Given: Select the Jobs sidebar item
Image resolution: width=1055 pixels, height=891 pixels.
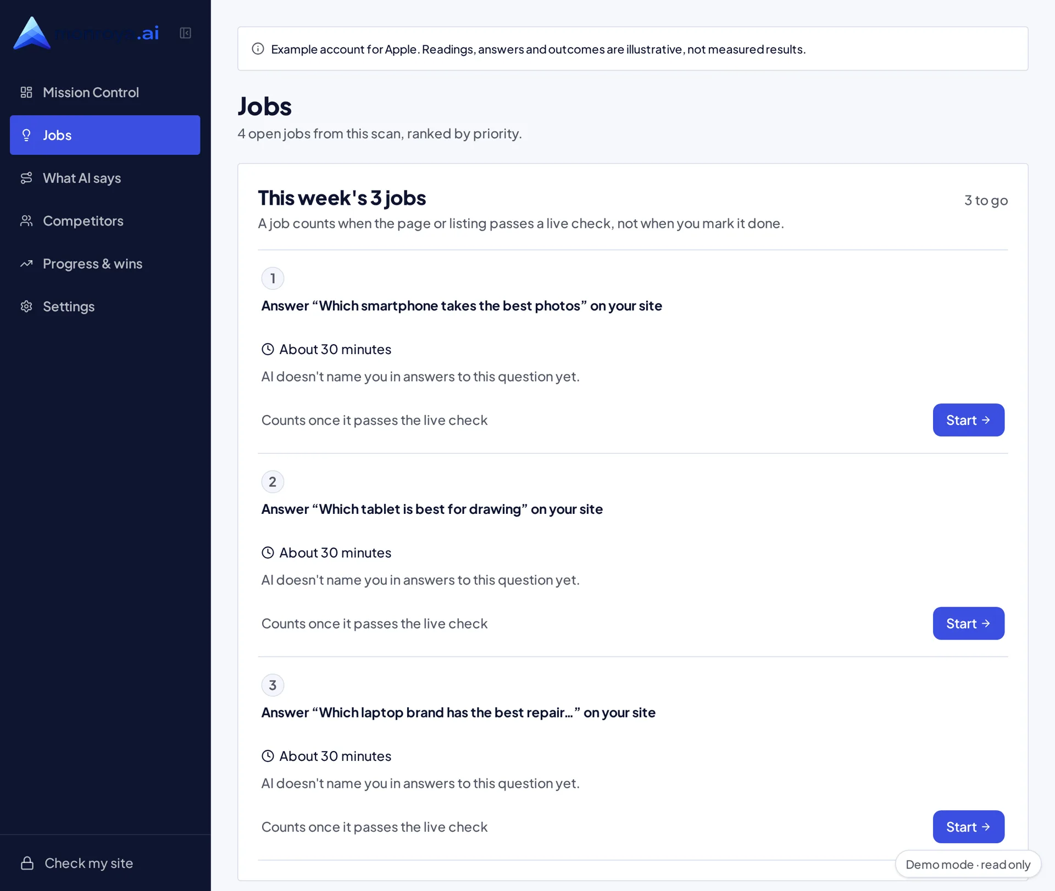Looking at the screenshot, I should point(105,135).
